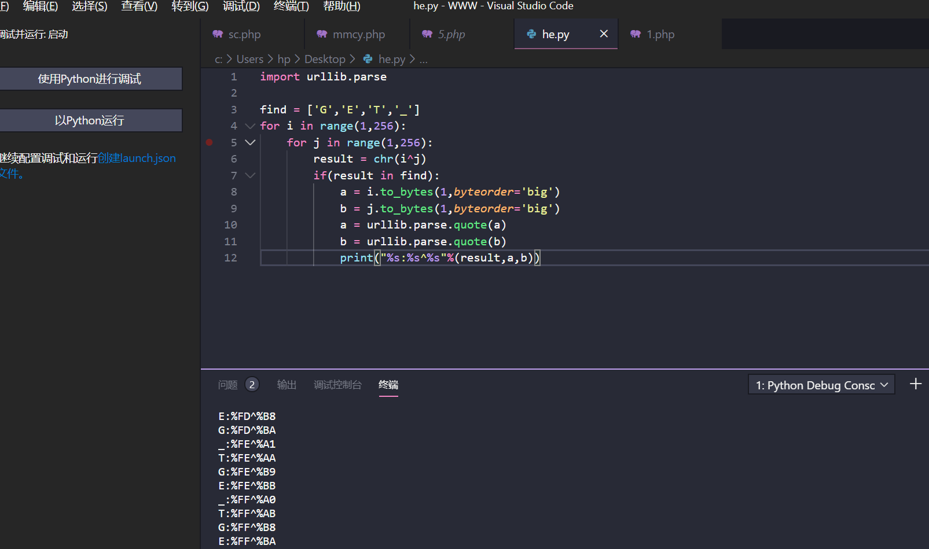Viewport: 929px width, 549px height.
Task: Click terminal output line _:%FE^%A1
Action: [x=247, y=444]
